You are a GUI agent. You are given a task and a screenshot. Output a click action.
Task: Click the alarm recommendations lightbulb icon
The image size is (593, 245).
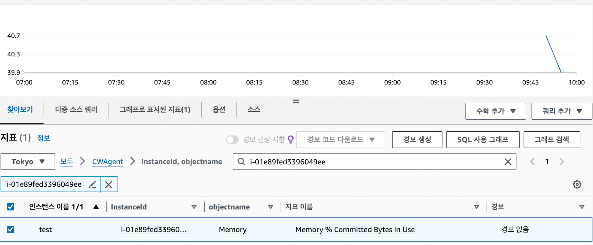click(x=291, y=139)
